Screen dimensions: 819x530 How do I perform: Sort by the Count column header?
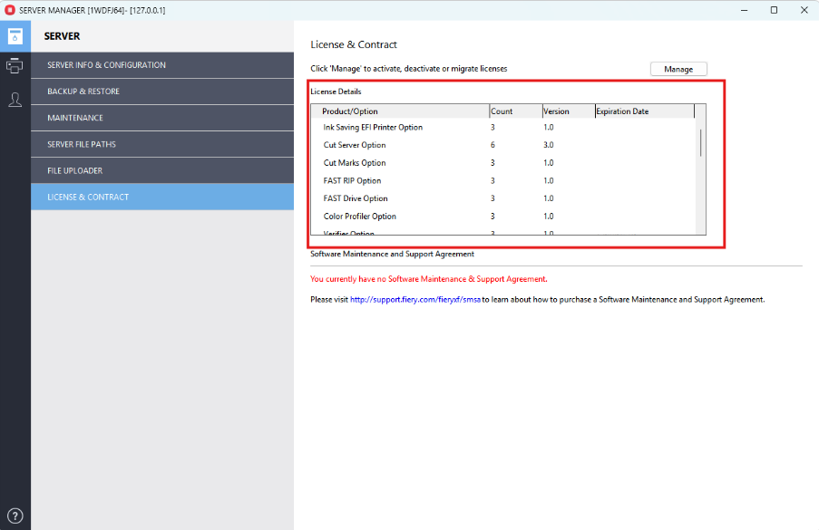(516, 111)
